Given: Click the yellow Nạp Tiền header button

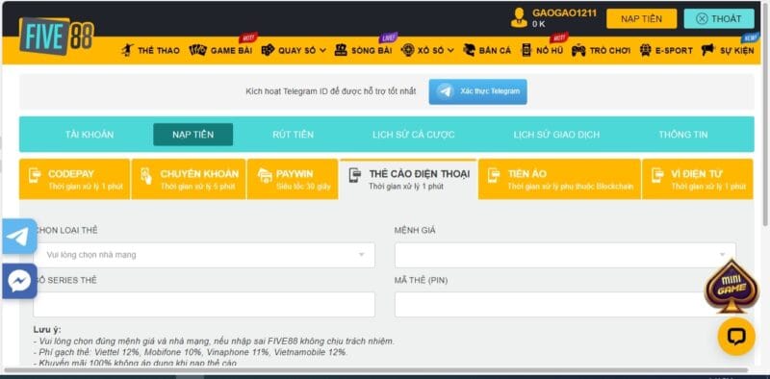Looking at the screenshot, I should point(641,18).
